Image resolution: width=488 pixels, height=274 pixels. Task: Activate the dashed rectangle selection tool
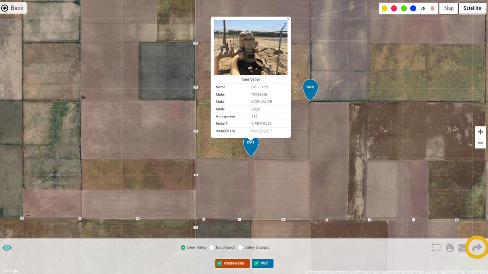pyautogui.click(x=436, y=248)
